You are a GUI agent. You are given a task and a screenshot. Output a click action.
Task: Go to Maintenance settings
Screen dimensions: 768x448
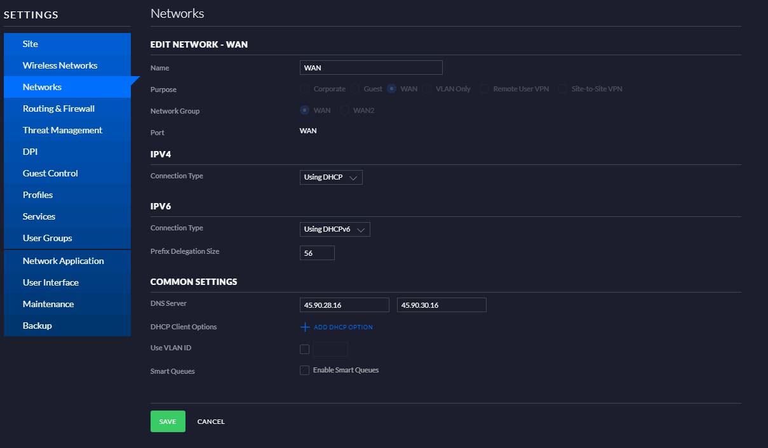(x=67, y=304)
